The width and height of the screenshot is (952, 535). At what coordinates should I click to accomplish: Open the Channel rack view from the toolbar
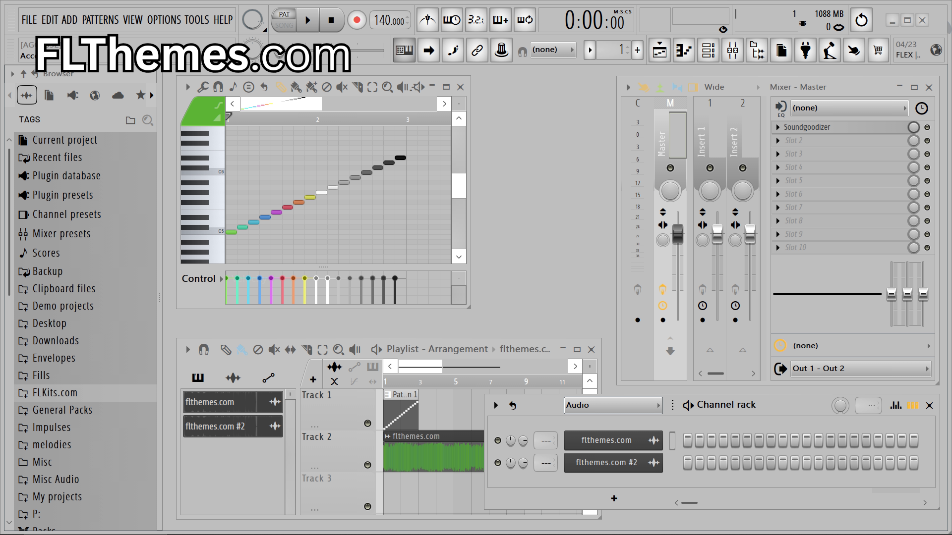[x=709, y=50]
